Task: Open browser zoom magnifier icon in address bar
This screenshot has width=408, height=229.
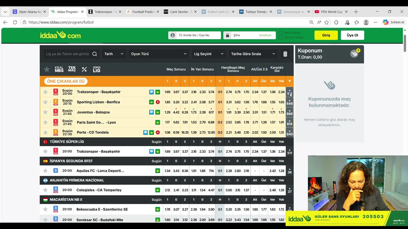Action: tap(311, 22)
